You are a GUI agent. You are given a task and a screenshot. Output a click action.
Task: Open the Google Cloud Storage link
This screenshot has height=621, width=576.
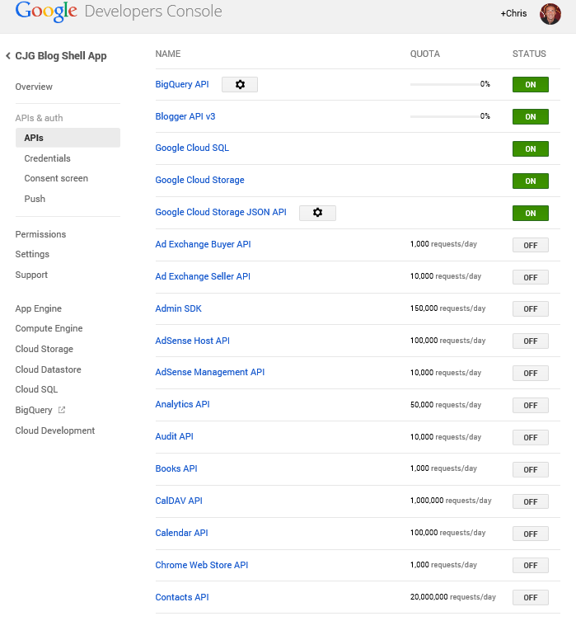199,181
